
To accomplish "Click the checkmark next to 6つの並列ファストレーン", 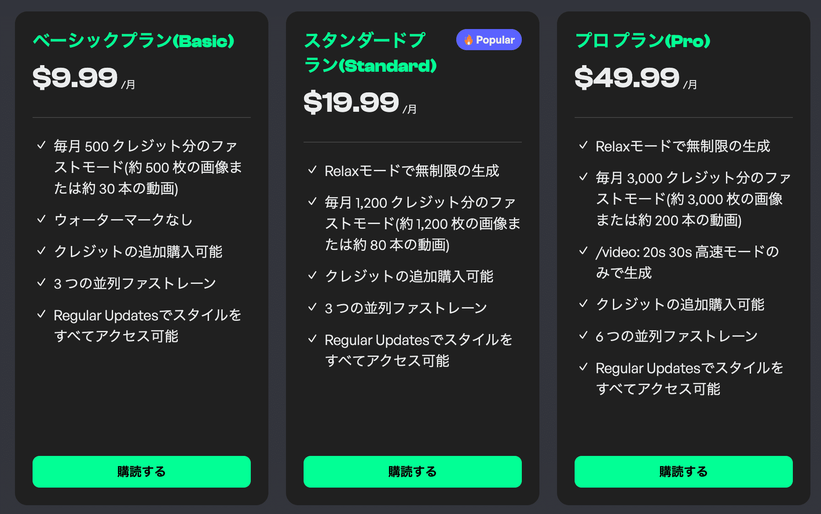I will 583,335.
